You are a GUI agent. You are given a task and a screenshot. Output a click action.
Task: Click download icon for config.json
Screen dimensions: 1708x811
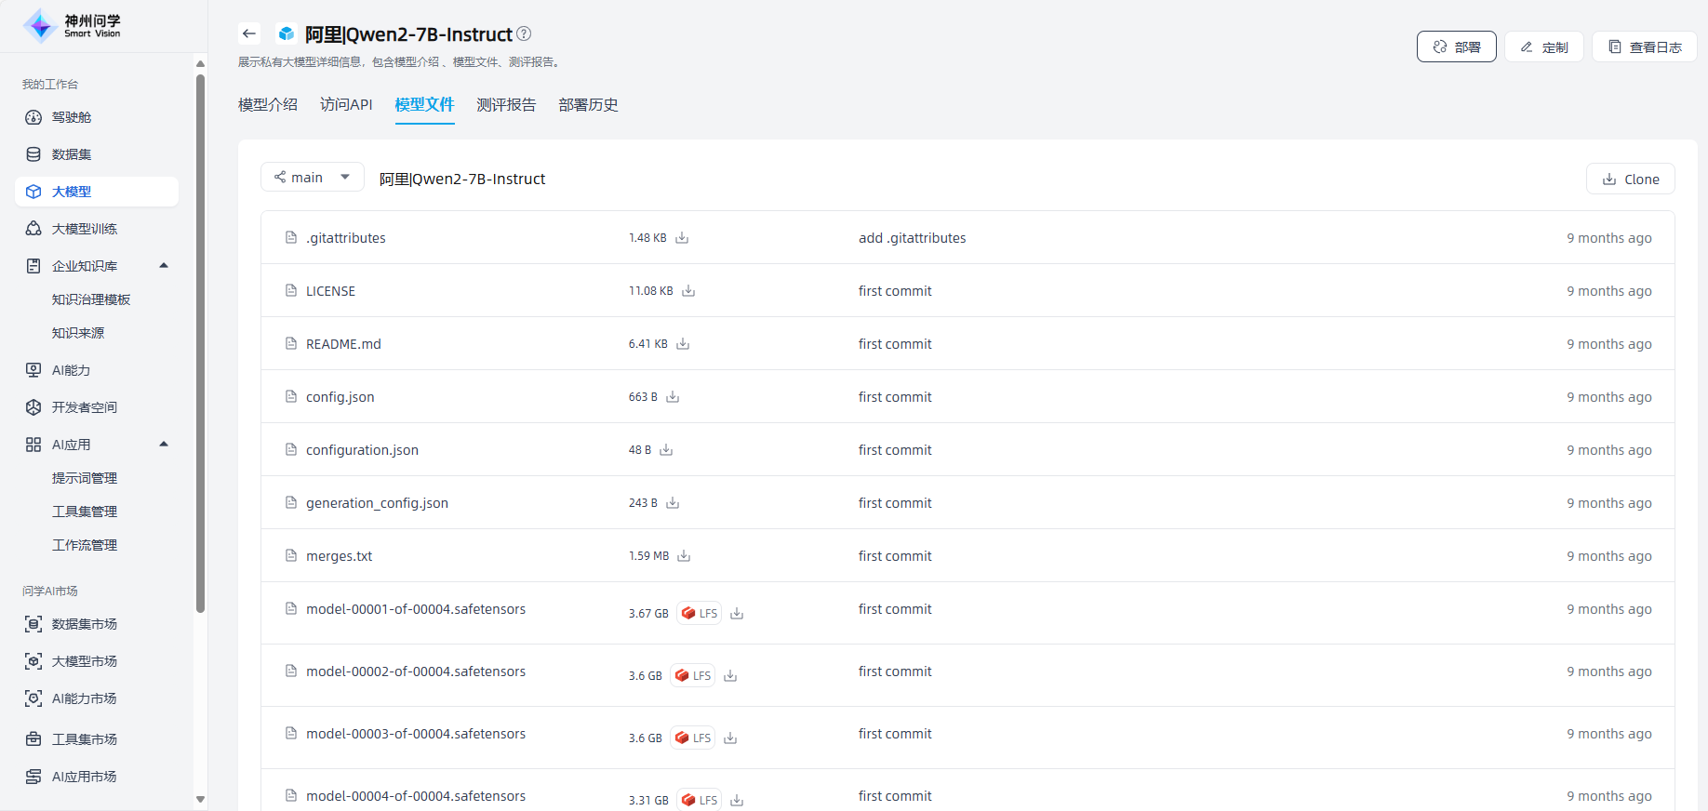(x=673, y=397)
